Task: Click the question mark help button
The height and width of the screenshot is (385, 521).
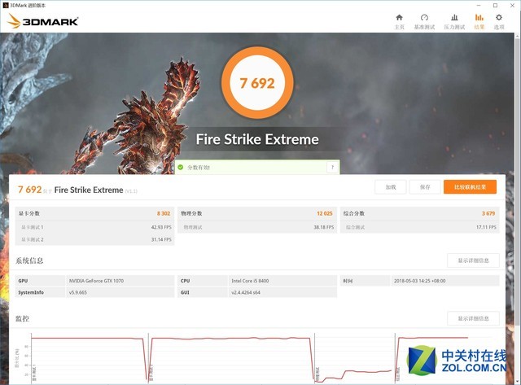Action: tap(332, 167)
